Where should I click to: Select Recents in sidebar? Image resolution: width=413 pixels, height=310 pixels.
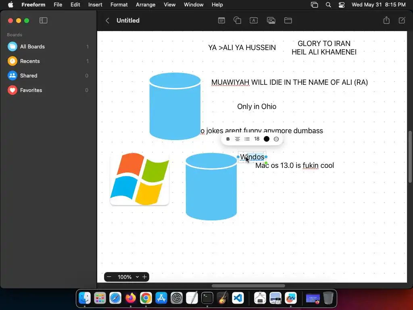tap(48, 61)
